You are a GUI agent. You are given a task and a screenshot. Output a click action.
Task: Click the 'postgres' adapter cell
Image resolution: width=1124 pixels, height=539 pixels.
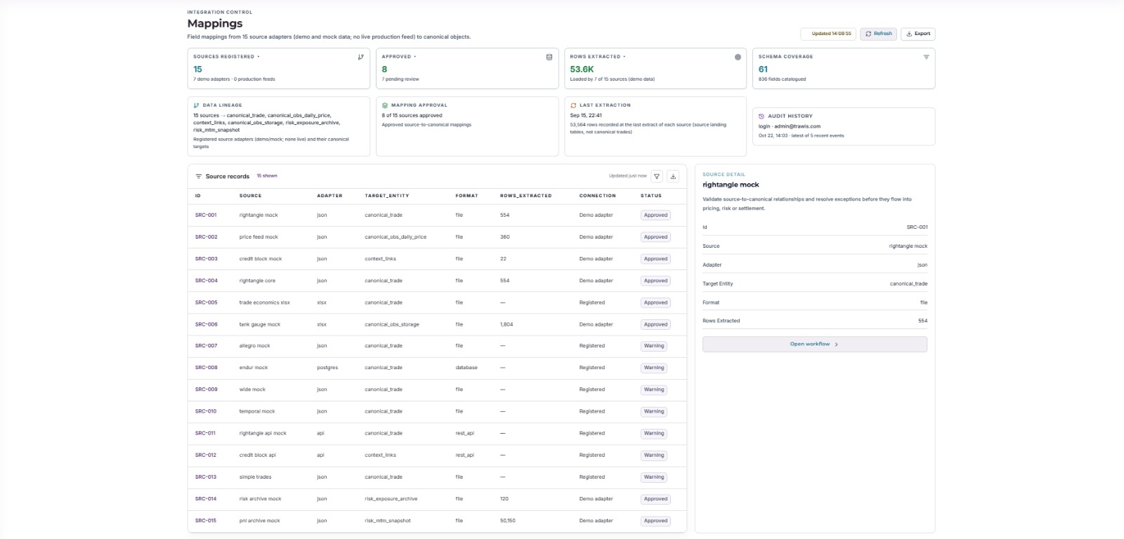327,368
